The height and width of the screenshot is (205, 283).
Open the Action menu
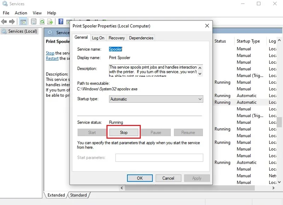point(21,13)
